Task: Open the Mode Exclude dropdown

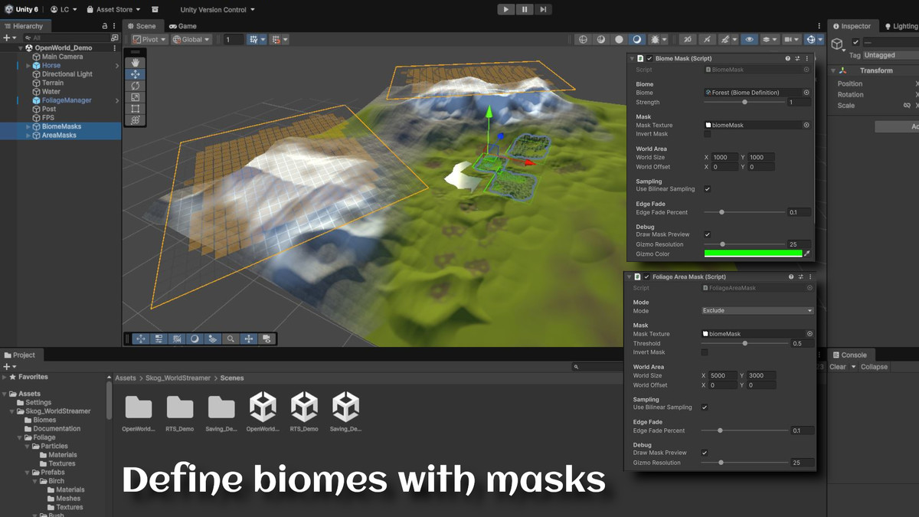Action: pyautogui.click(x=757, y=310)
